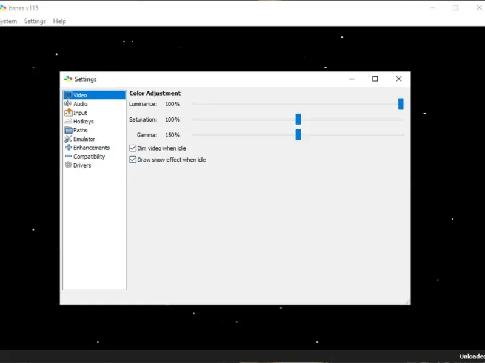Minimize the bsnes main window

pyautogui.click(x=432, y=8)
